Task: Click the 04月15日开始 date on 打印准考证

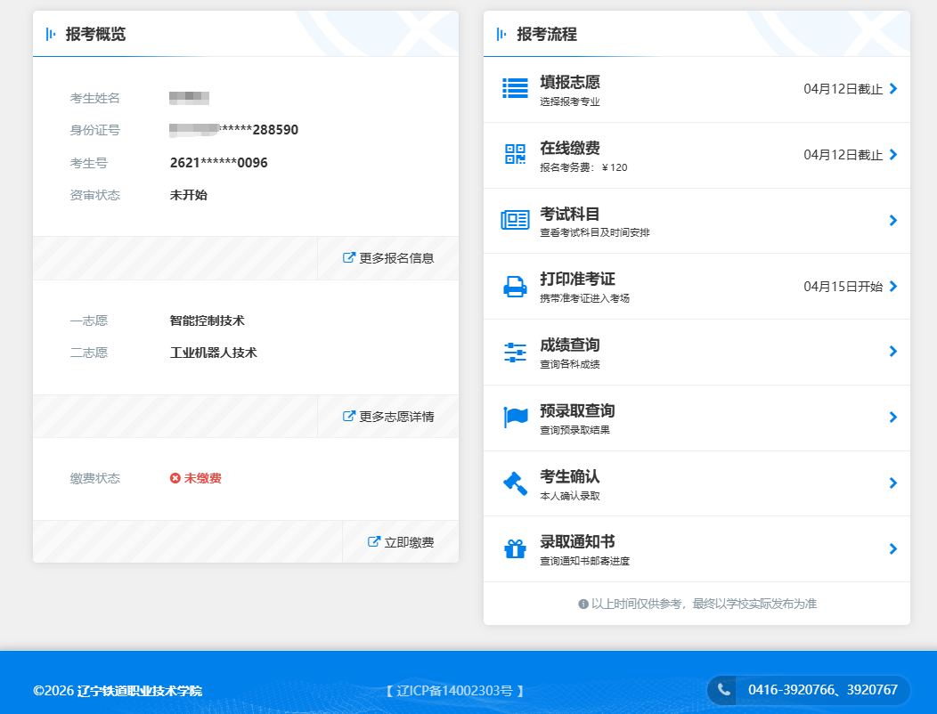Action: [x=843, y=287]
